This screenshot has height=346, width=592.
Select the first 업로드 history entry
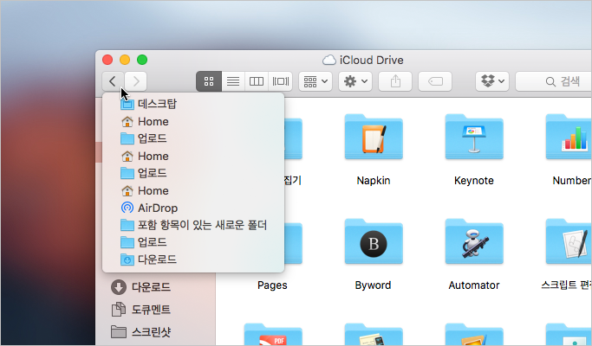pos(193,138)
